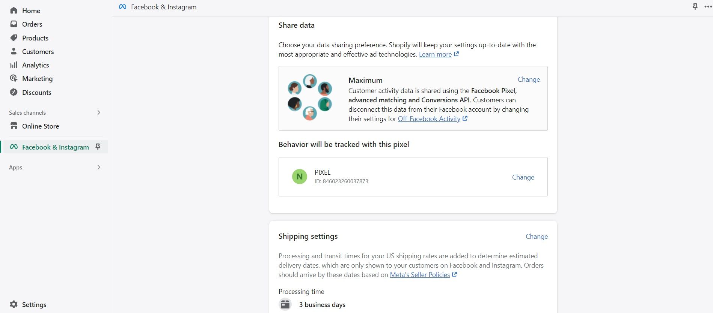Open the three-dot more options menu
This screenshot has height=313, width=713.
708,7
